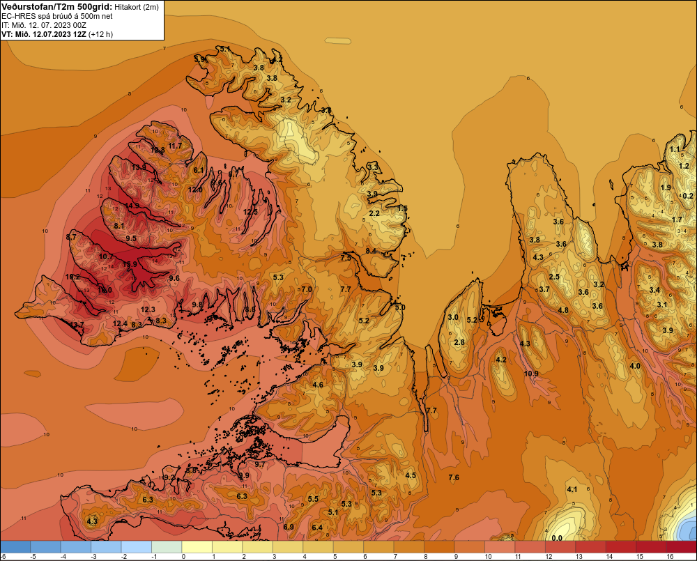Screen dimensions: 697x561
Task: Click the 1.7 temperature value
Action: click(677, 219)
